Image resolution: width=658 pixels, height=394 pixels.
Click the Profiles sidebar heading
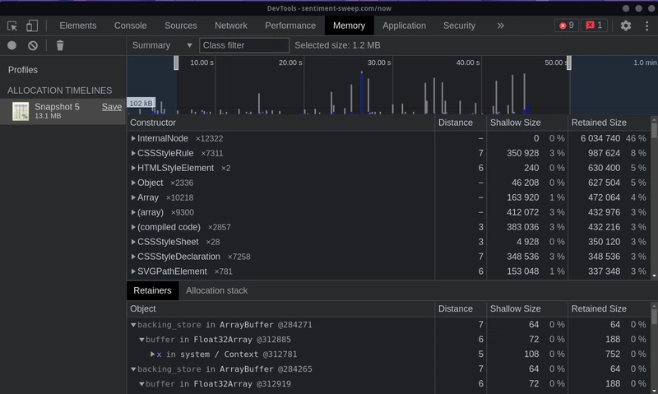coord(23,70)
